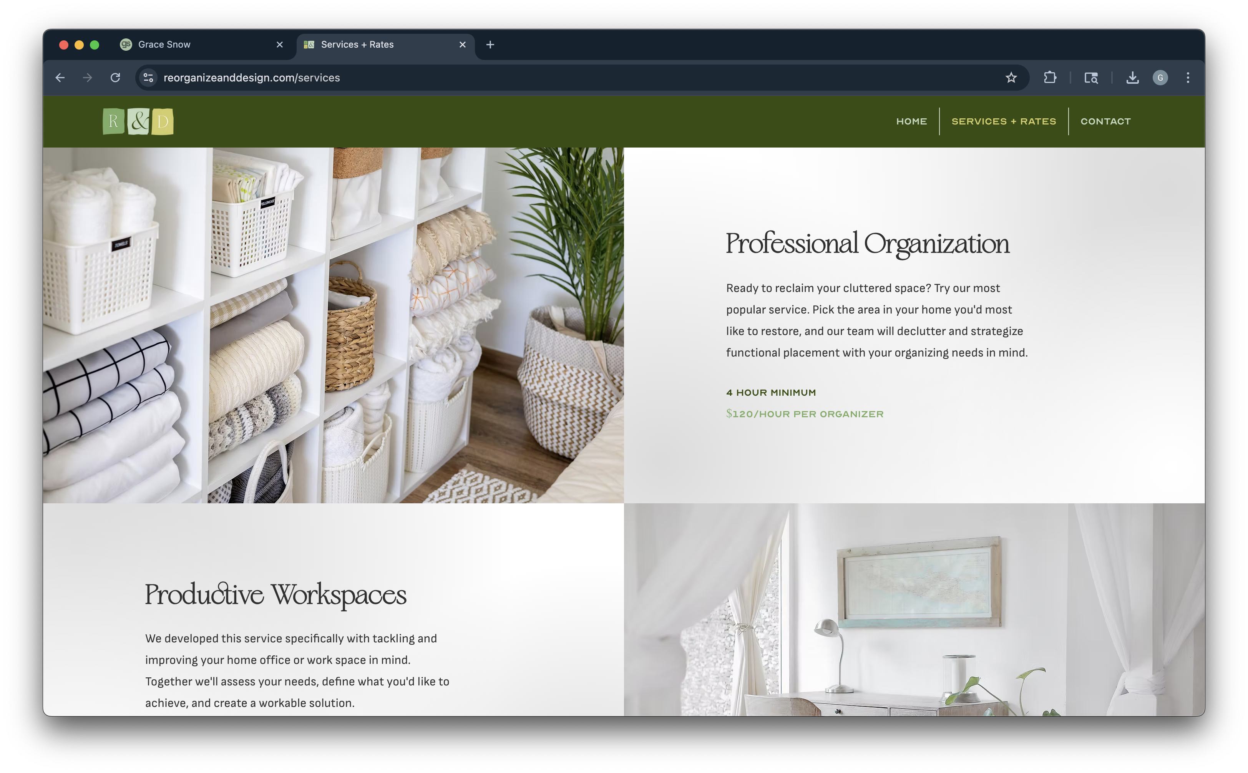1248x773 pixels.
Task: Open the G profile avatar
Action: click(1160, 78)
